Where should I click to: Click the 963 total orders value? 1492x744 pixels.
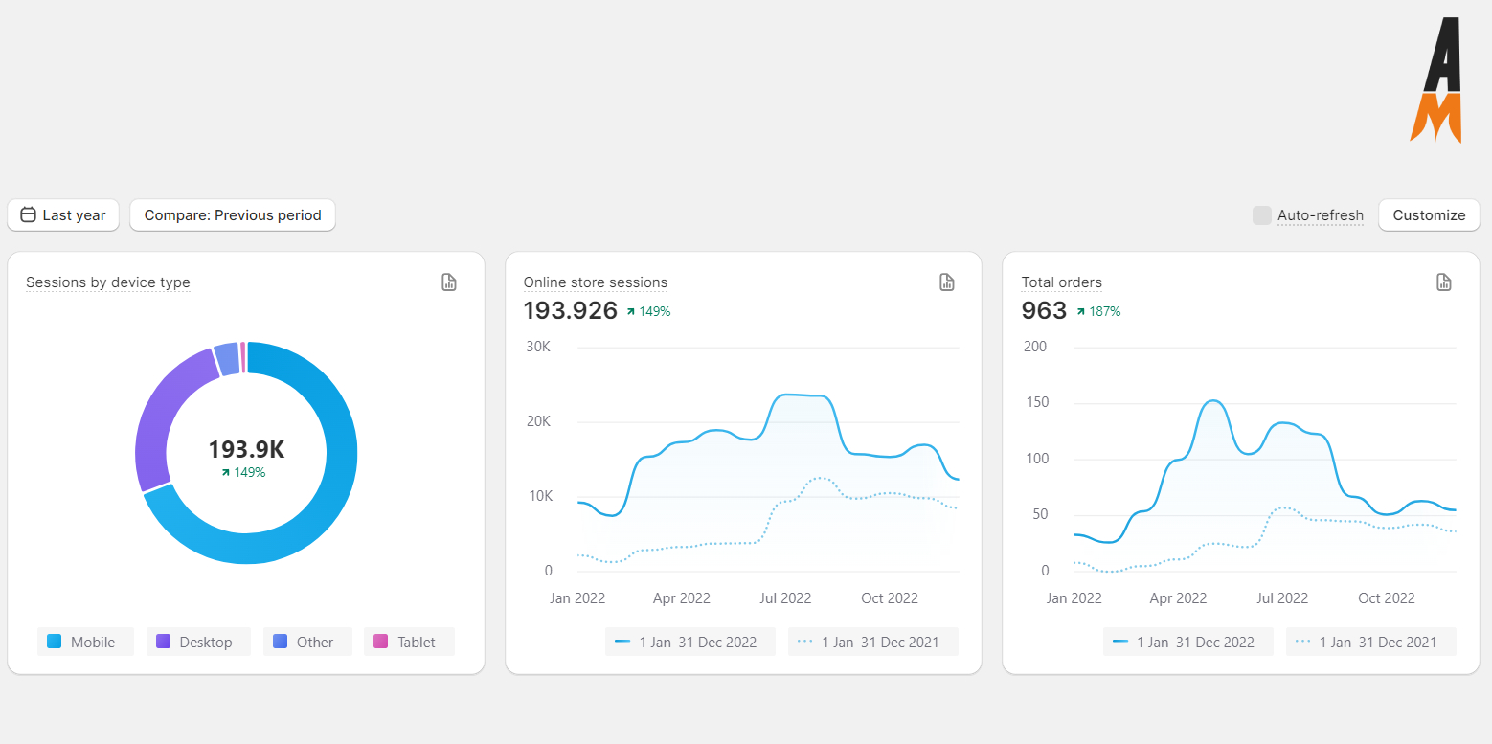(1044, 310)
